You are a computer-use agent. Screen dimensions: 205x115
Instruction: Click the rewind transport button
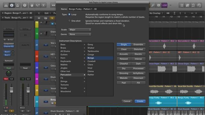pos(53,5)
